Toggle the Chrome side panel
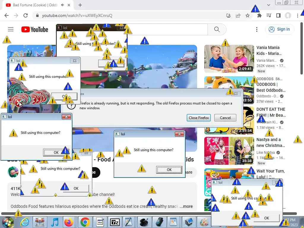The image size is (304, 228). point(278,15)
